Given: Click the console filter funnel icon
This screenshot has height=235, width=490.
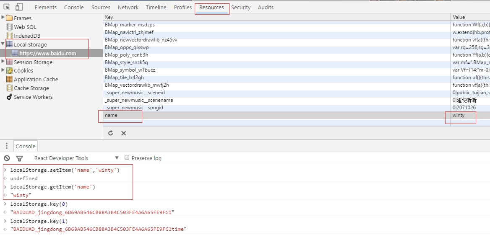Looking at the screenshot, I should tap(19, 158).
